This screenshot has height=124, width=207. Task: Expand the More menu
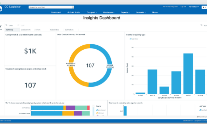coord(155,12)
